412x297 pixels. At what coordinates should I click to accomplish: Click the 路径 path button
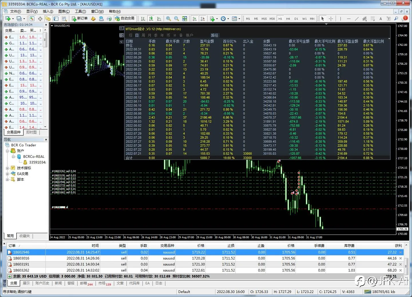tap(215, 35)
